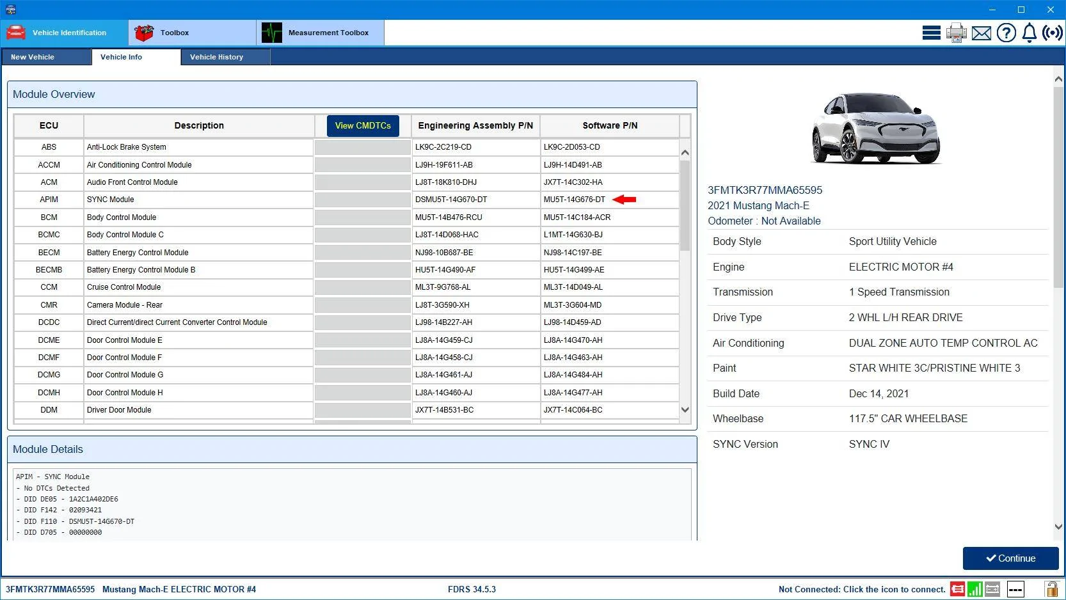
Task: Click the View CMDTCs button
Action: (363, 125)
